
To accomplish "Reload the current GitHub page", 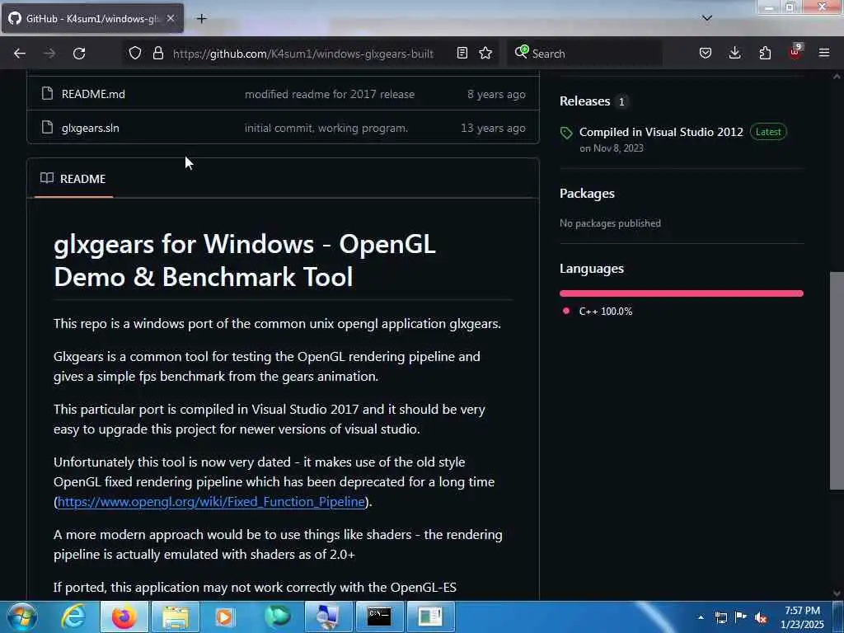I will point(79,54).
